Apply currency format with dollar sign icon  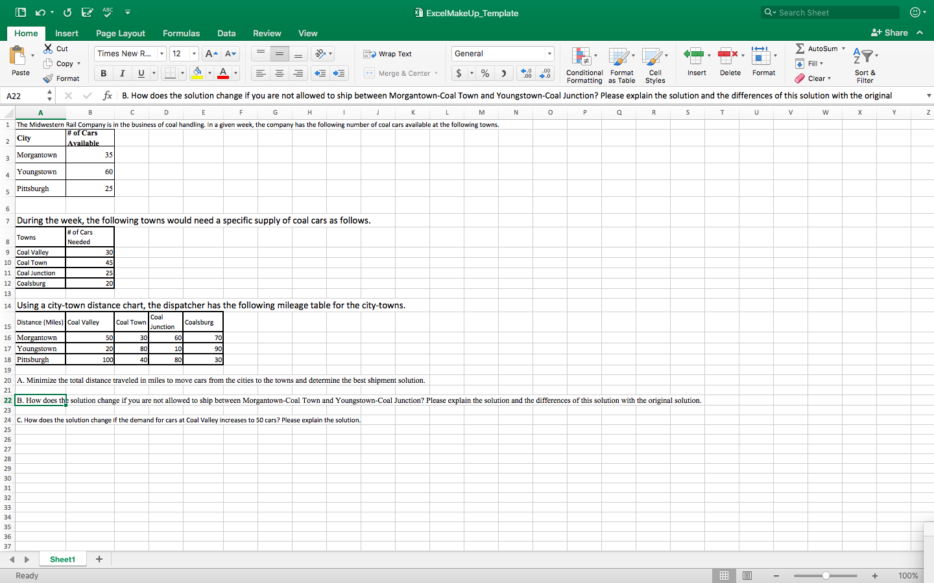pos(459,73)
